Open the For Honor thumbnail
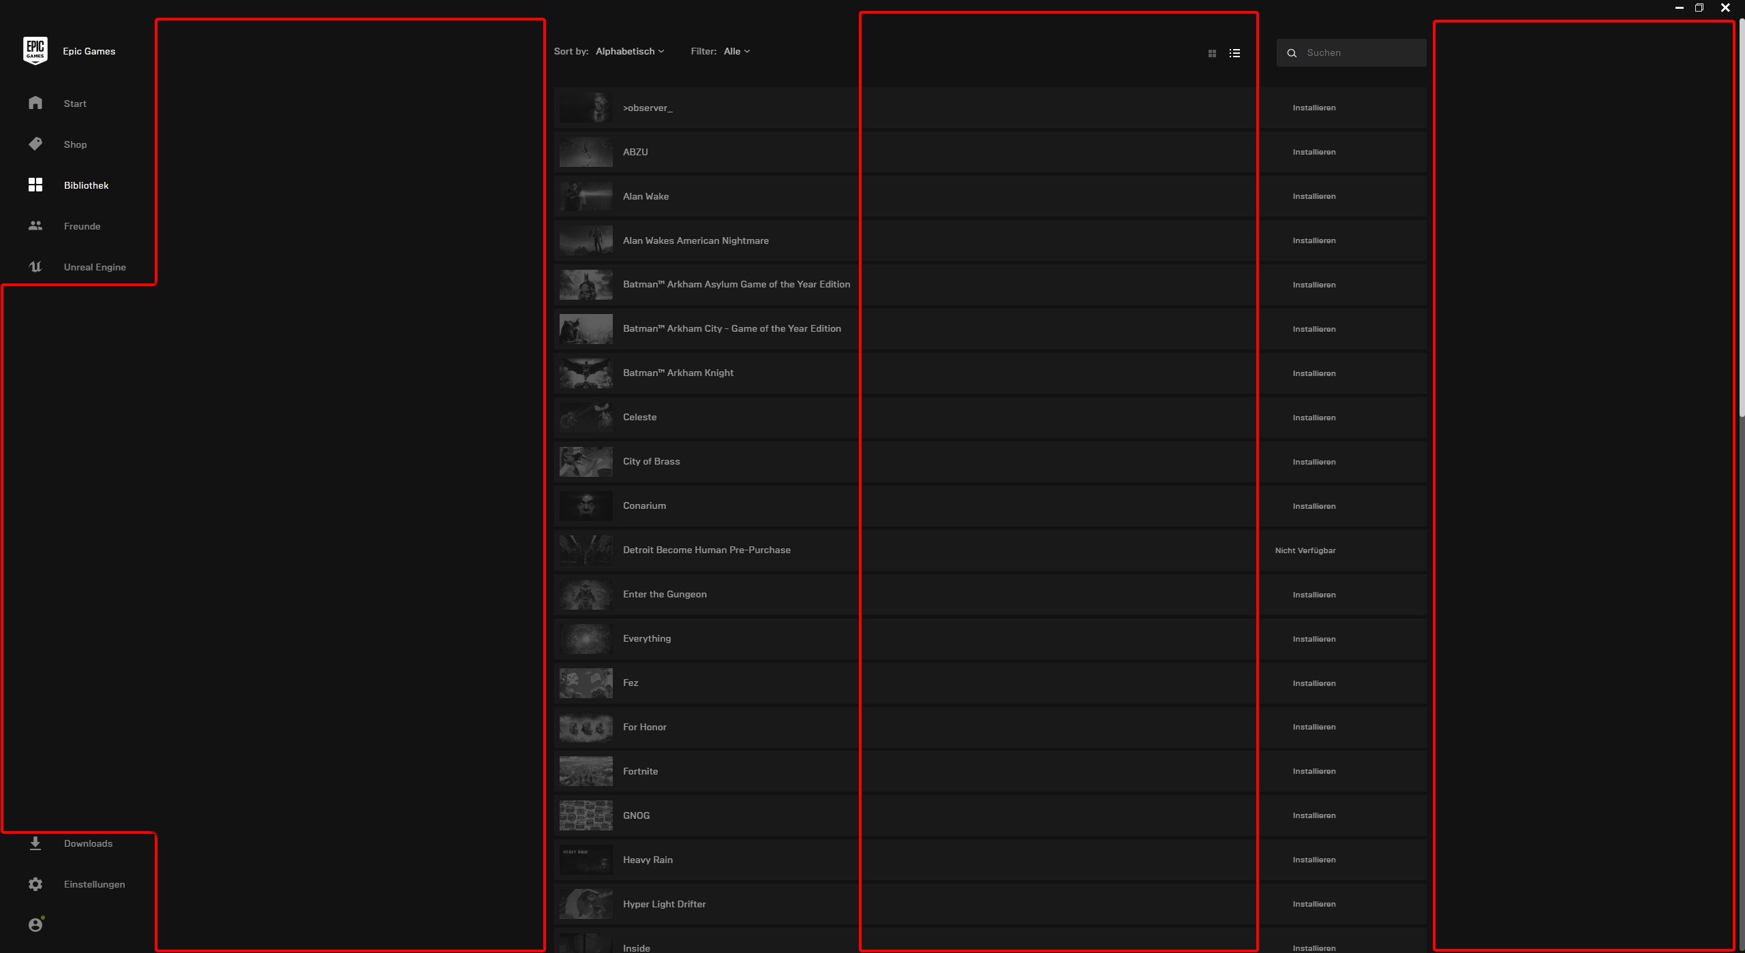This screenshot has height=953, width=1745. [586, 727]
